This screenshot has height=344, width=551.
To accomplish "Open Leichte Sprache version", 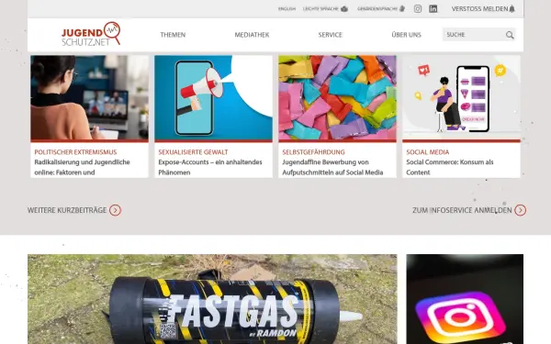I will click(325, 9).
